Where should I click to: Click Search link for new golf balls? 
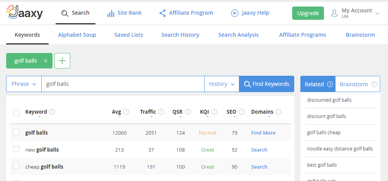(x=259, y=150)
